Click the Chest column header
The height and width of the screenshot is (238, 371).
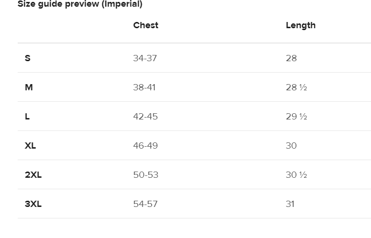tap(146, 25)
